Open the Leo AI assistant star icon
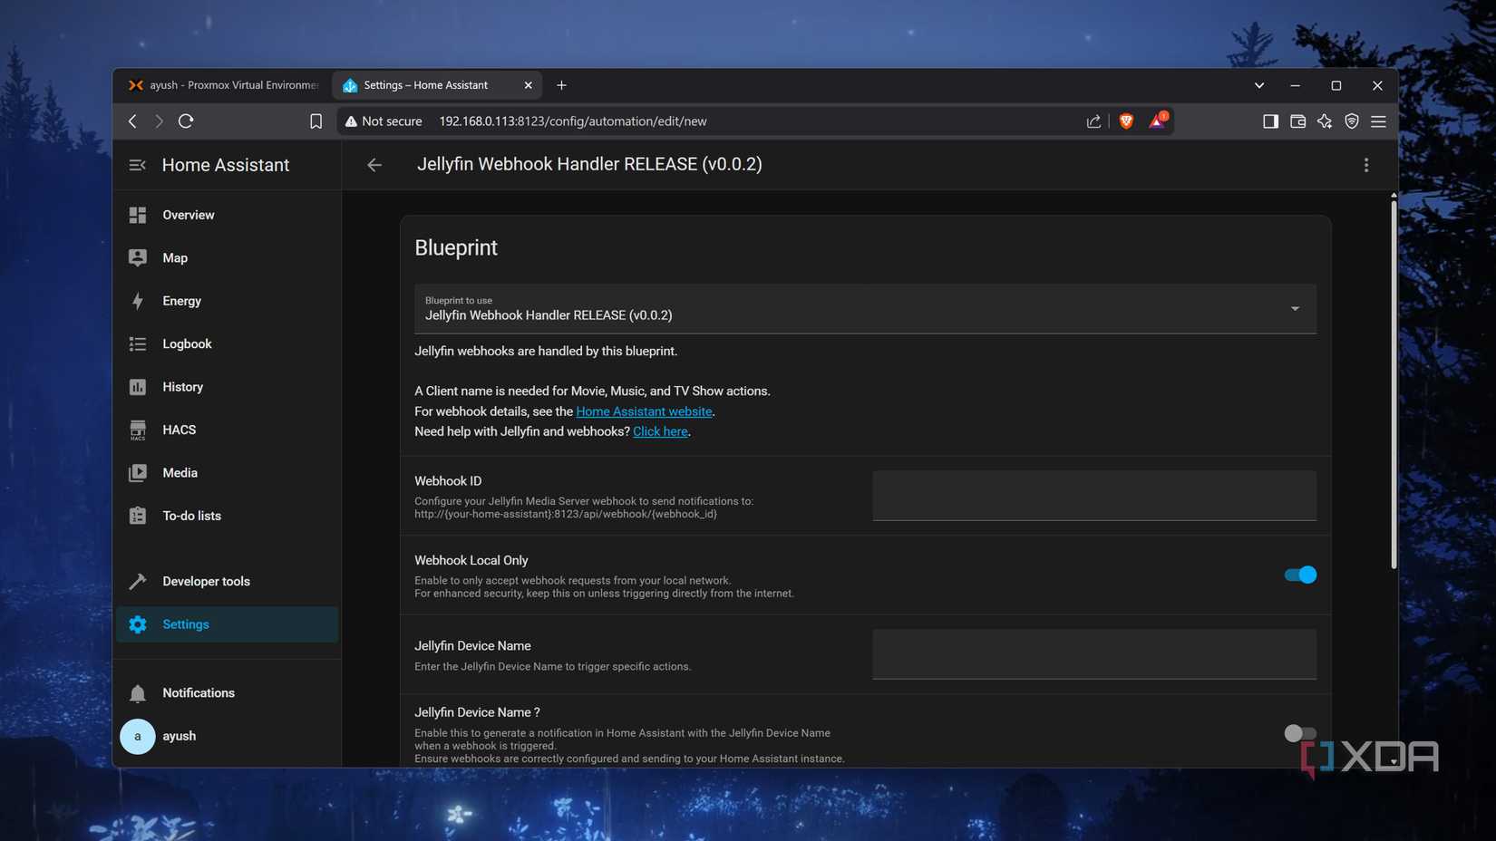Screen dimensions: 1496x841 pos(1325,121)
